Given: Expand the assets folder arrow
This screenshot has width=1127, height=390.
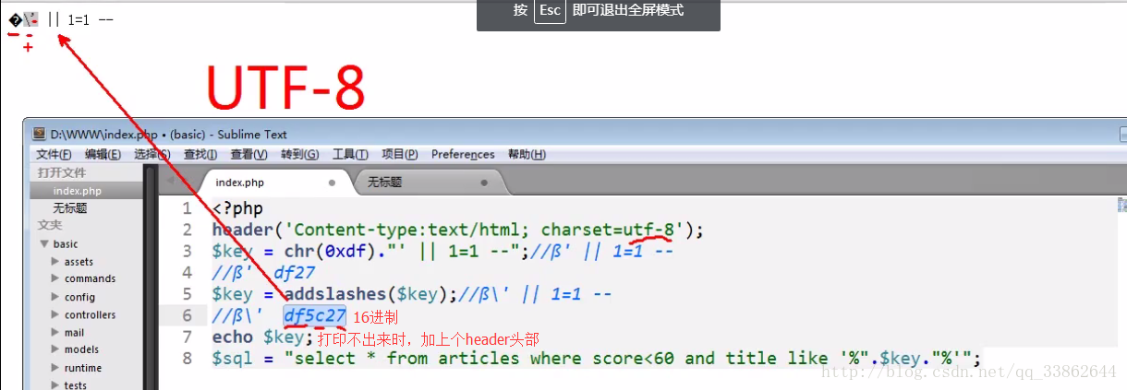Looking at the screenshot, I should click(55, 262).
